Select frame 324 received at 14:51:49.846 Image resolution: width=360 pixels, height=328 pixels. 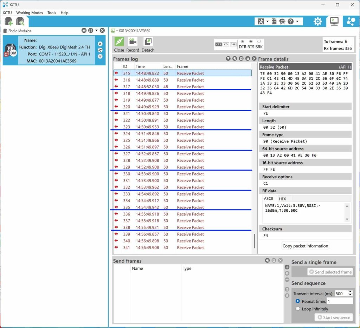coord(182,134)
